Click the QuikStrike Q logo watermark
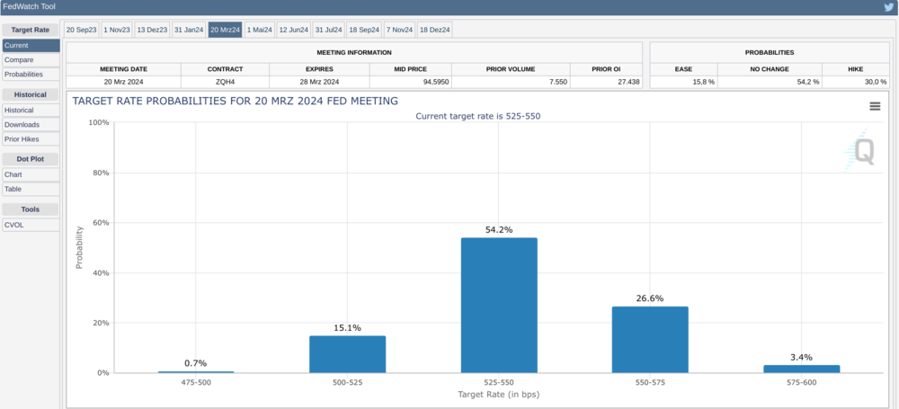 [862, 151]
